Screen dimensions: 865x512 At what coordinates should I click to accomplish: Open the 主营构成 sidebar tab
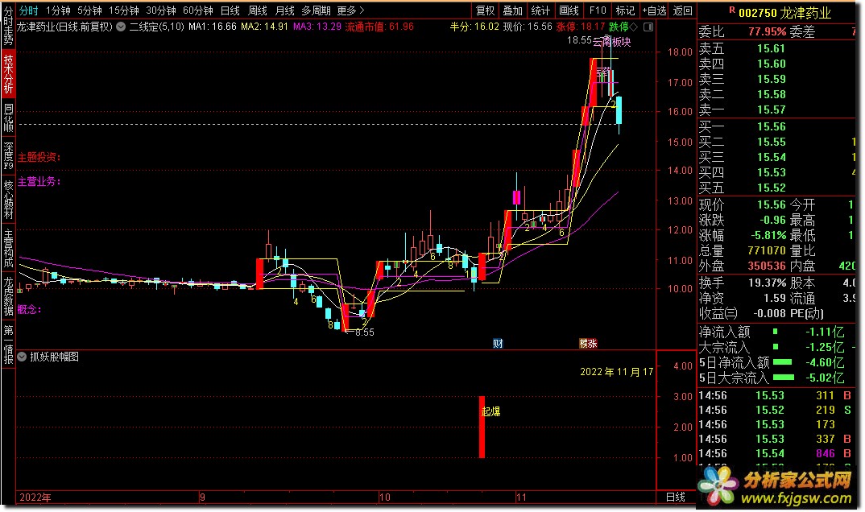point(8,249)
